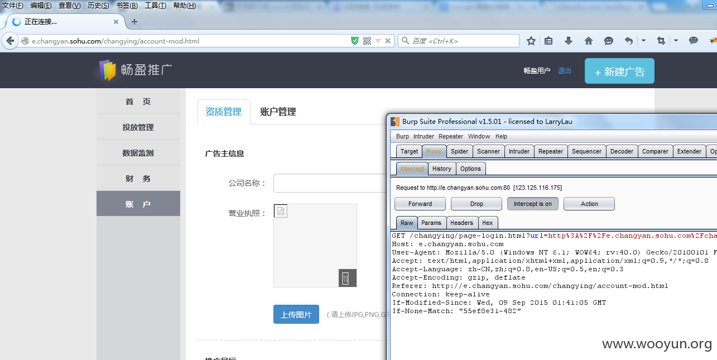Open the 查看(V) menu

pos(69,6)
